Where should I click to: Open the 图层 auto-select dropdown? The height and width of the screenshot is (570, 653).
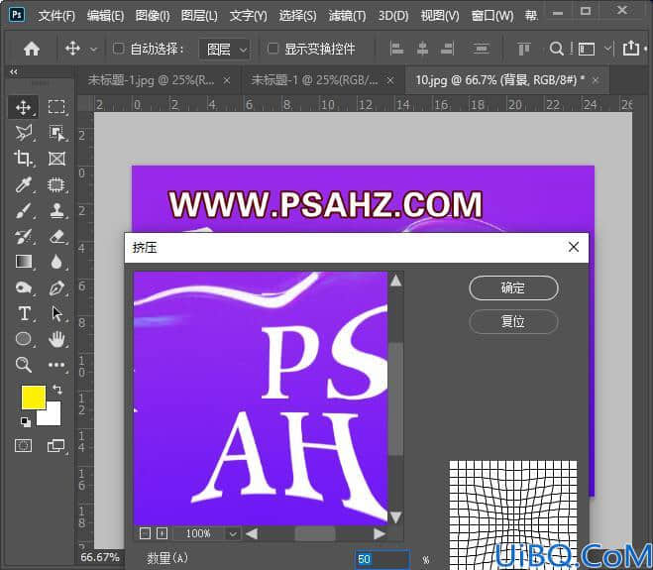[x=225, y=50]
